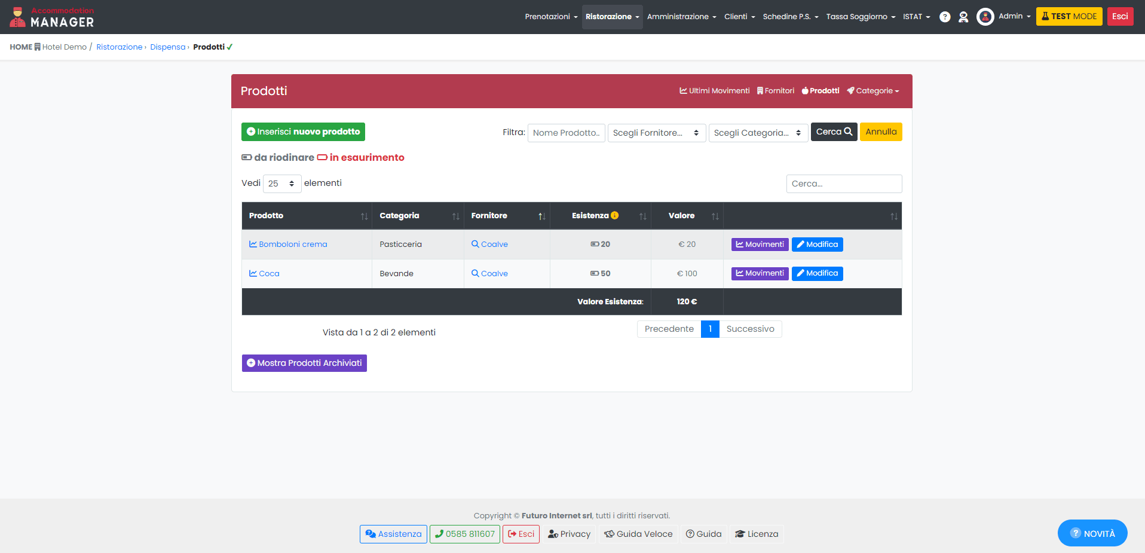The width and height of the screenshot is (1145, 553).
Task: Show archived products with Mostra Prodotti Archiviati
Action: pos(304,363)
